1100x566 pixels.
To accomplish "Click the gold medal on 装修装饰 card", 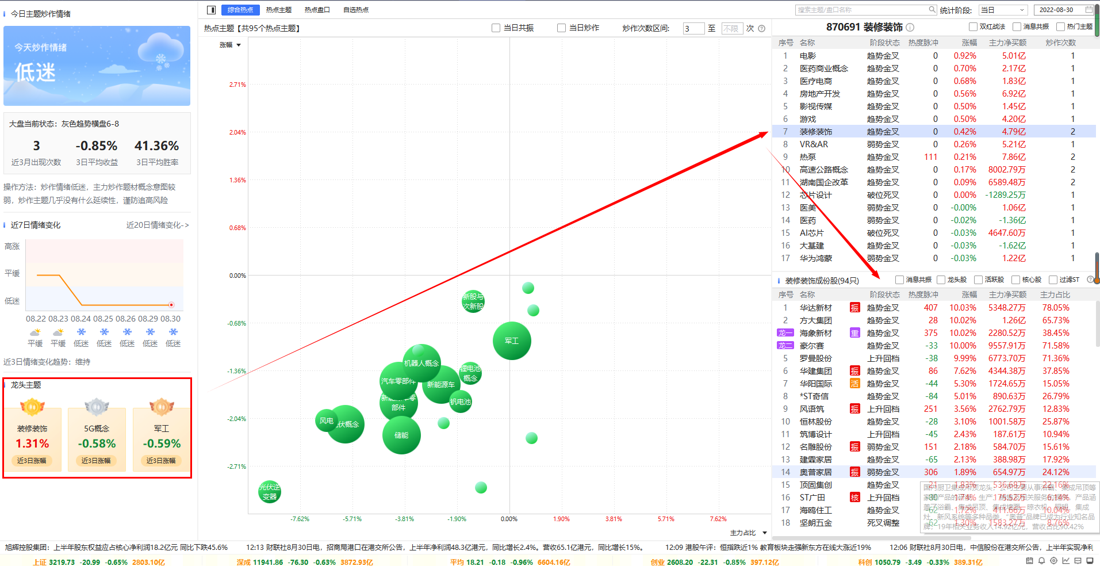I will click(x=32, y=407).
